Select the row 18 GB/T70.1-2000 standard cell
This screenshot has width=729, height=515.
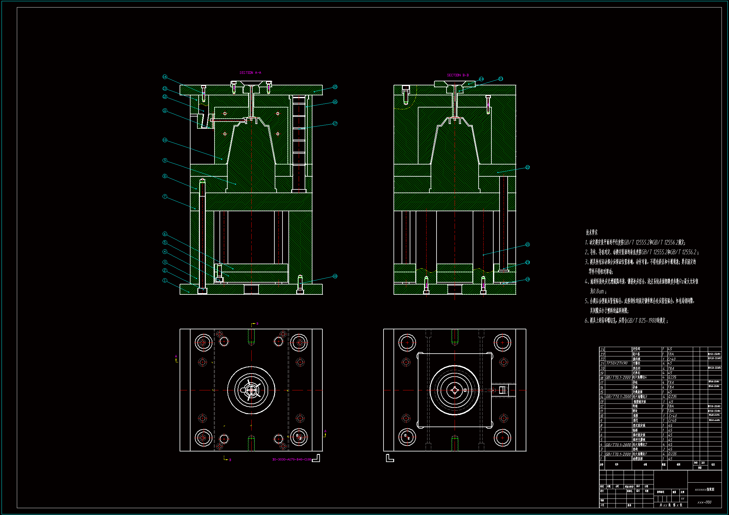tap(618, 378)
